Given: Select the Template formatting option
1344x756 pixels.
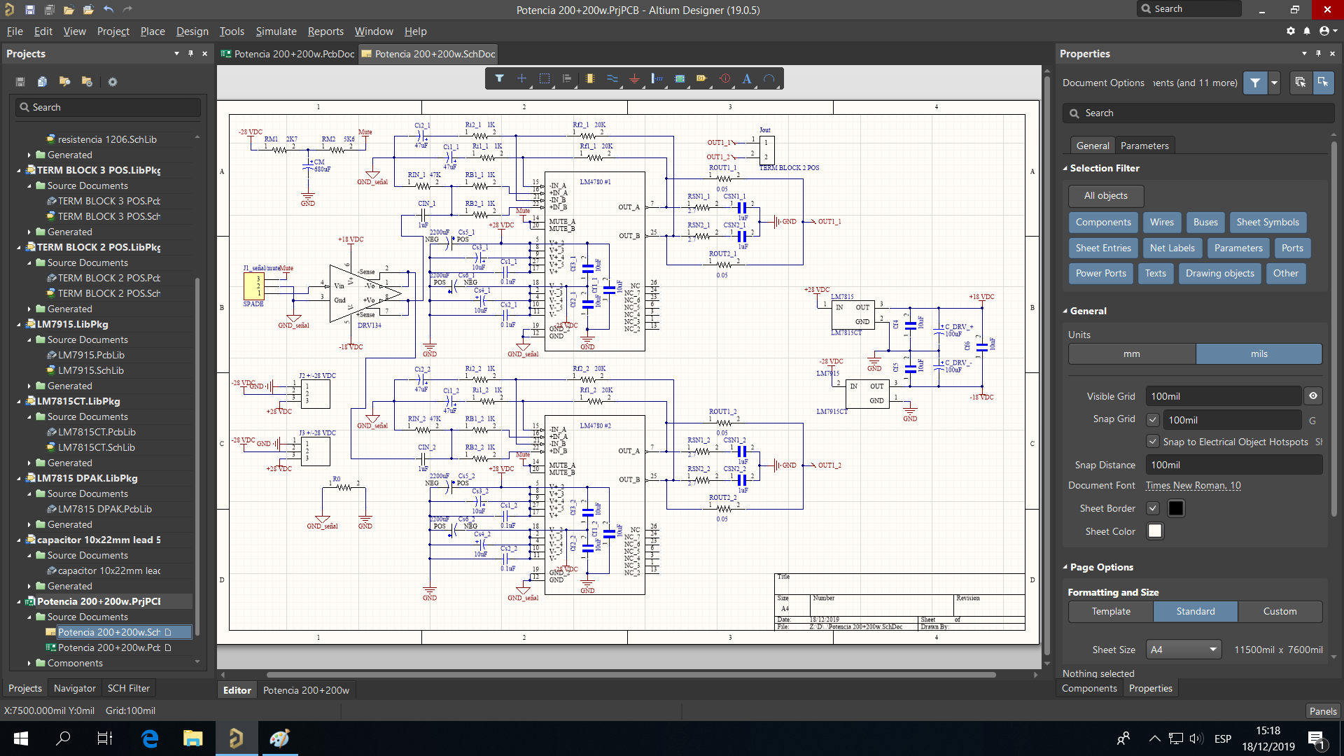Looking at the screenshot, I should [x=1111, y=612].
